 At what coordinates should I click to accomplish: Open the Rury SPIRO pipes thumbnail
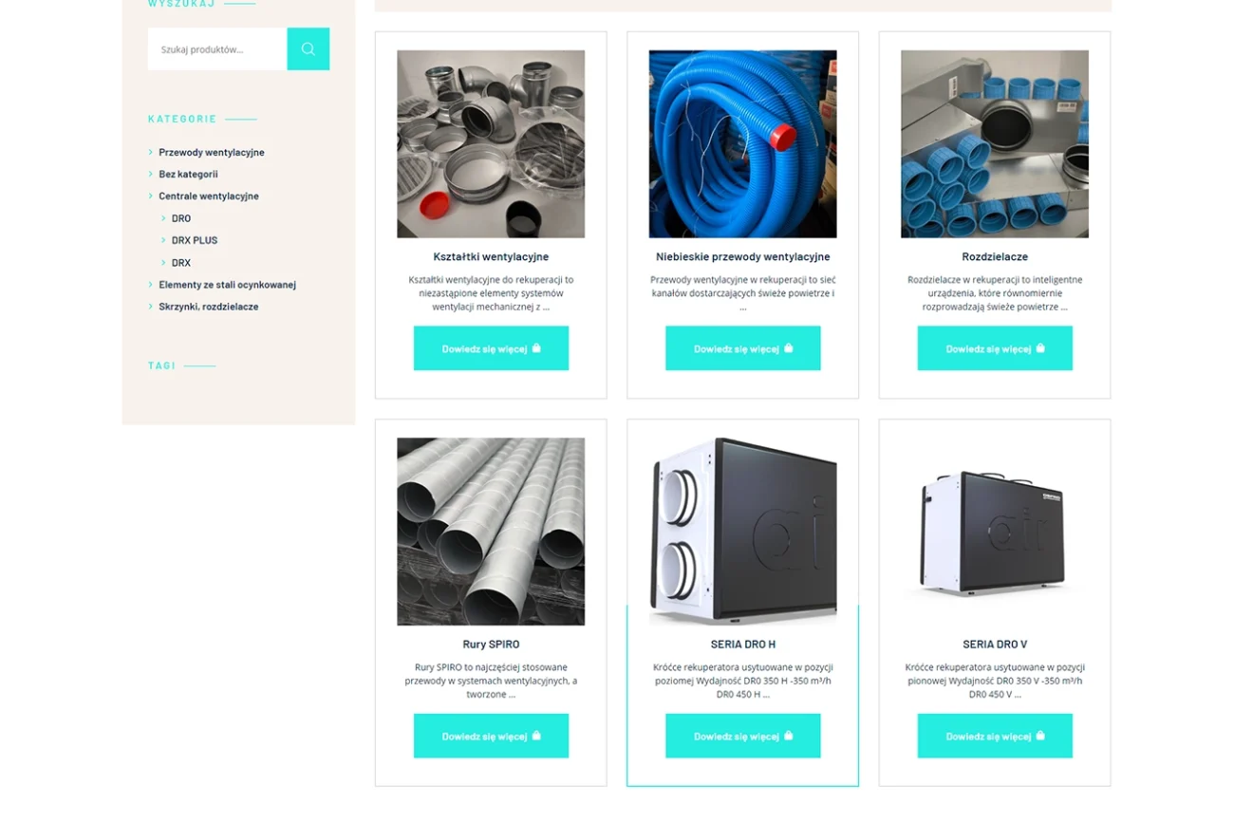click(x=491, y=532)
